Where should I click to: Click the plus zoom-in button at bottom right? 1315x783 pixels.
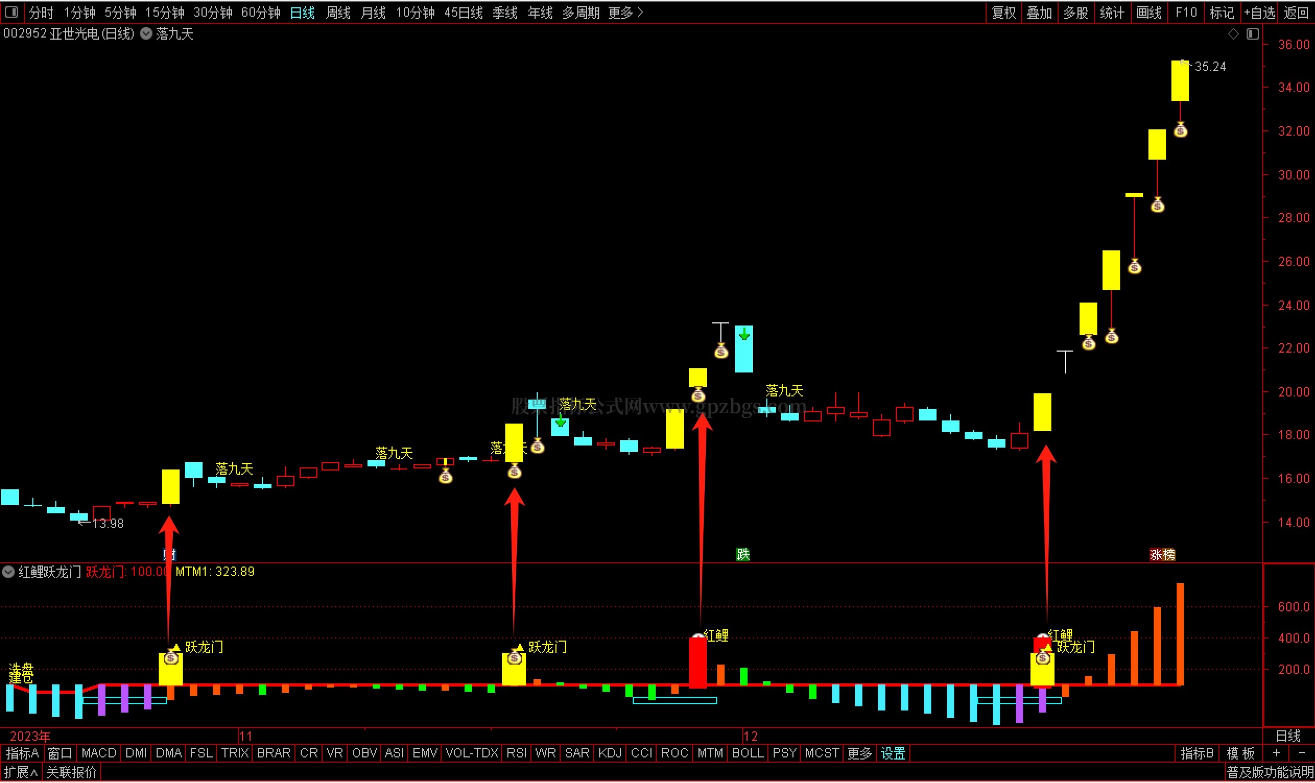[1276, 753]
